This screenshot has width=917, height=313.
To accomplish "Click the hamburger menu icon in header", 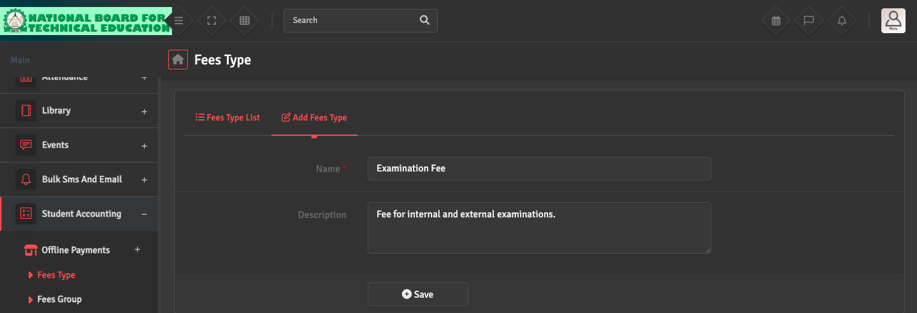I will click(x=179, y=20).
